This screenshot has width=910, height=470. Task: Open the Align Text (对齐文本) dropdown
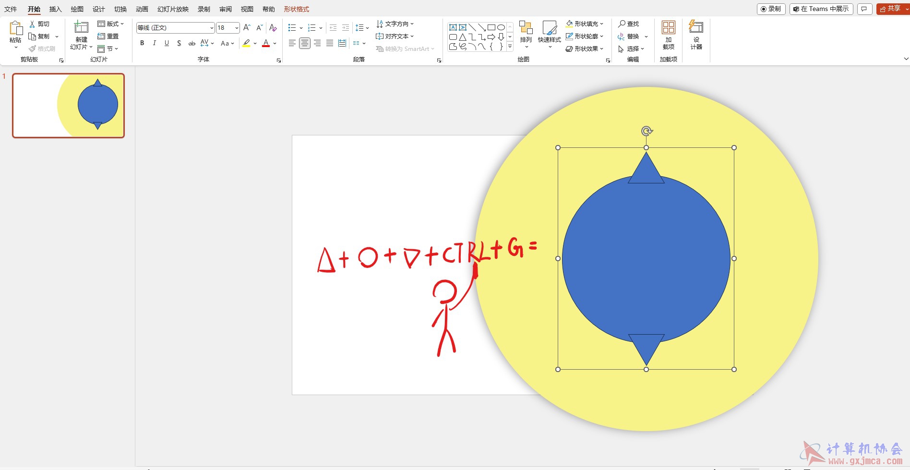coord(395,36)
